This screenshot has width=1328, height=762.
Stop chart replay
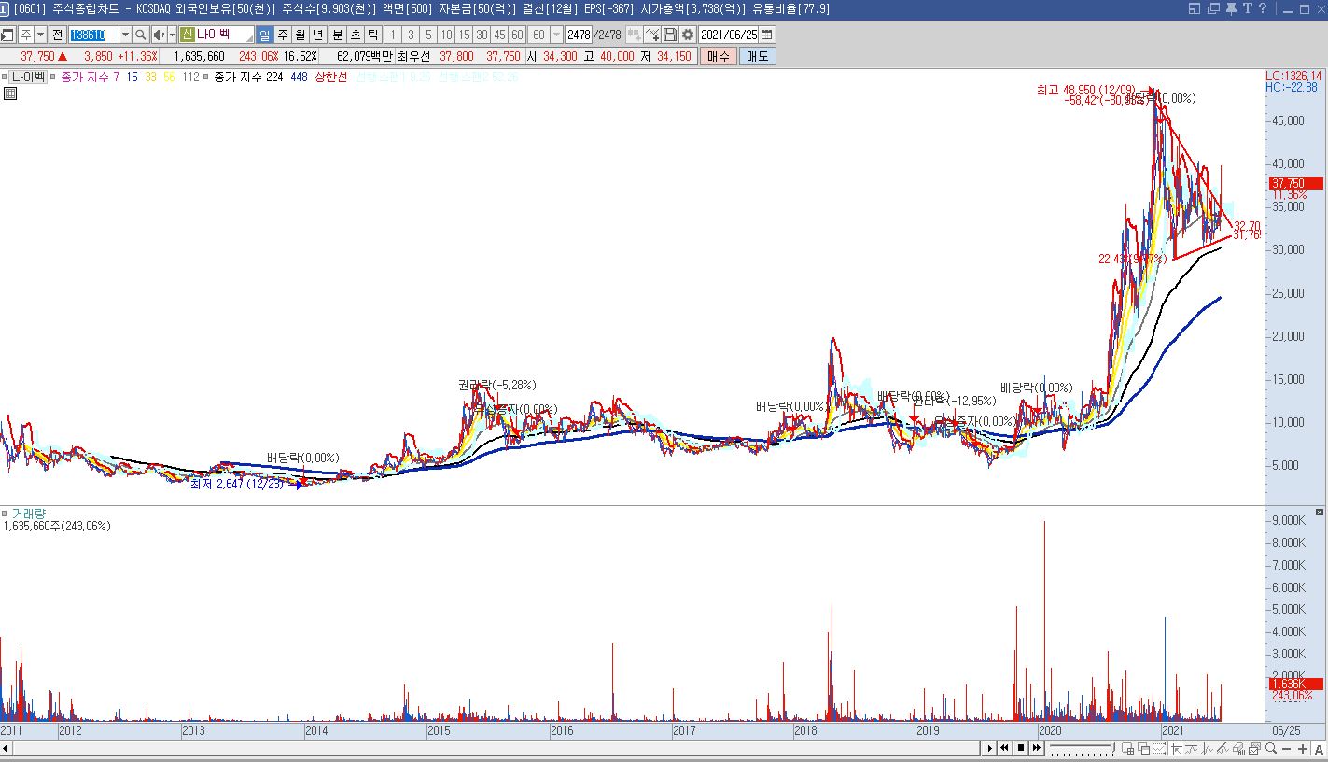click(1021, 748)
